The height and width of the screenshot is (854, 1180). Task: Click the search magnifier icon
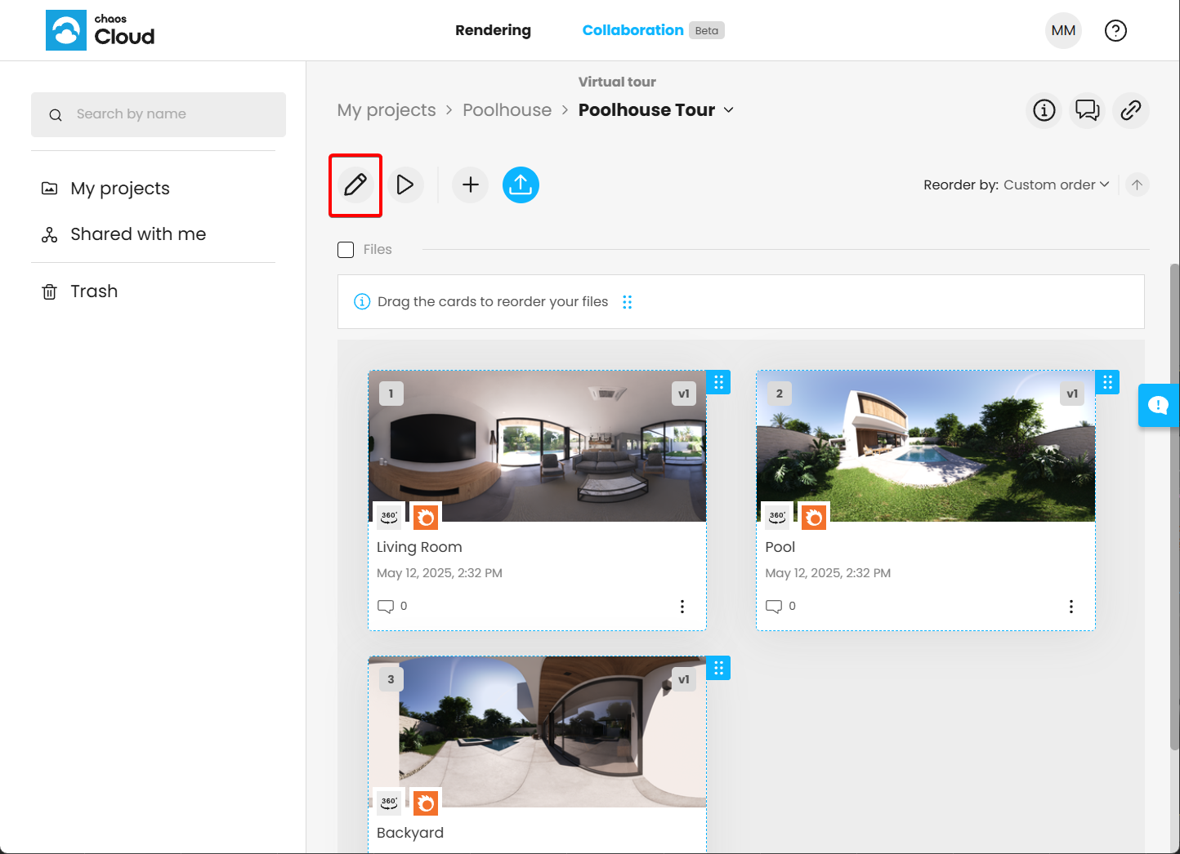56,115
